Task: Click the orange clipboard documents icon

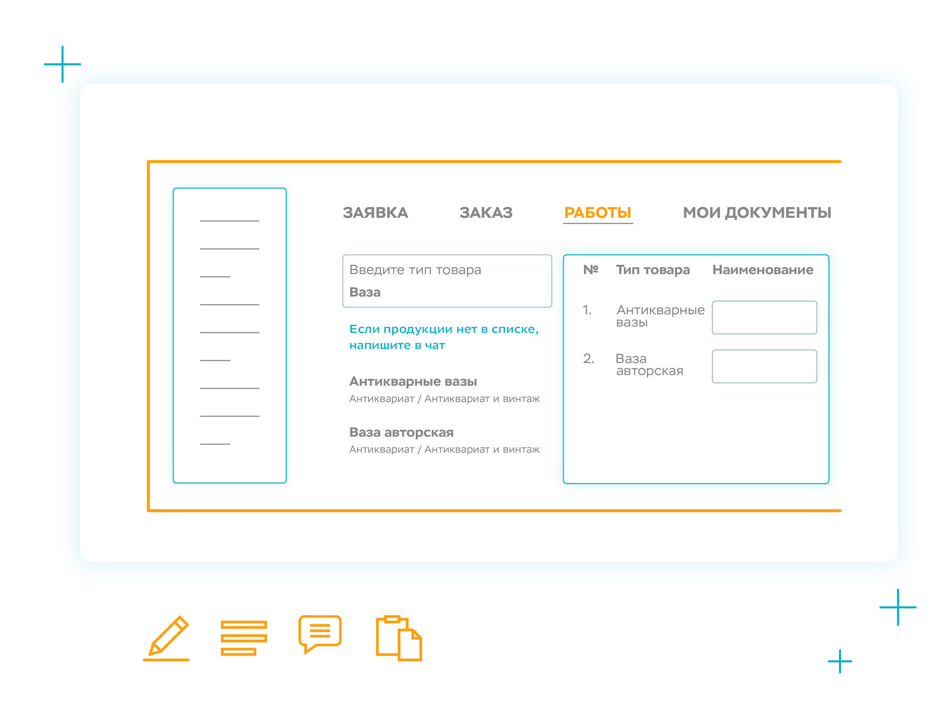Action: pos(399,638)
